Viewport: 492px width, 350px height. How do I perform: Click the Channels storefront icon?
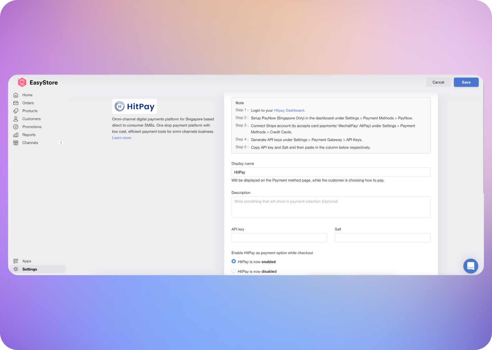pyautogui.click(x=16, y=143)
